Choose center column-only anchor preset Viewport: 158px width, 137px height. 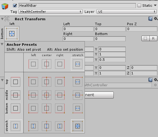[46, 64]
